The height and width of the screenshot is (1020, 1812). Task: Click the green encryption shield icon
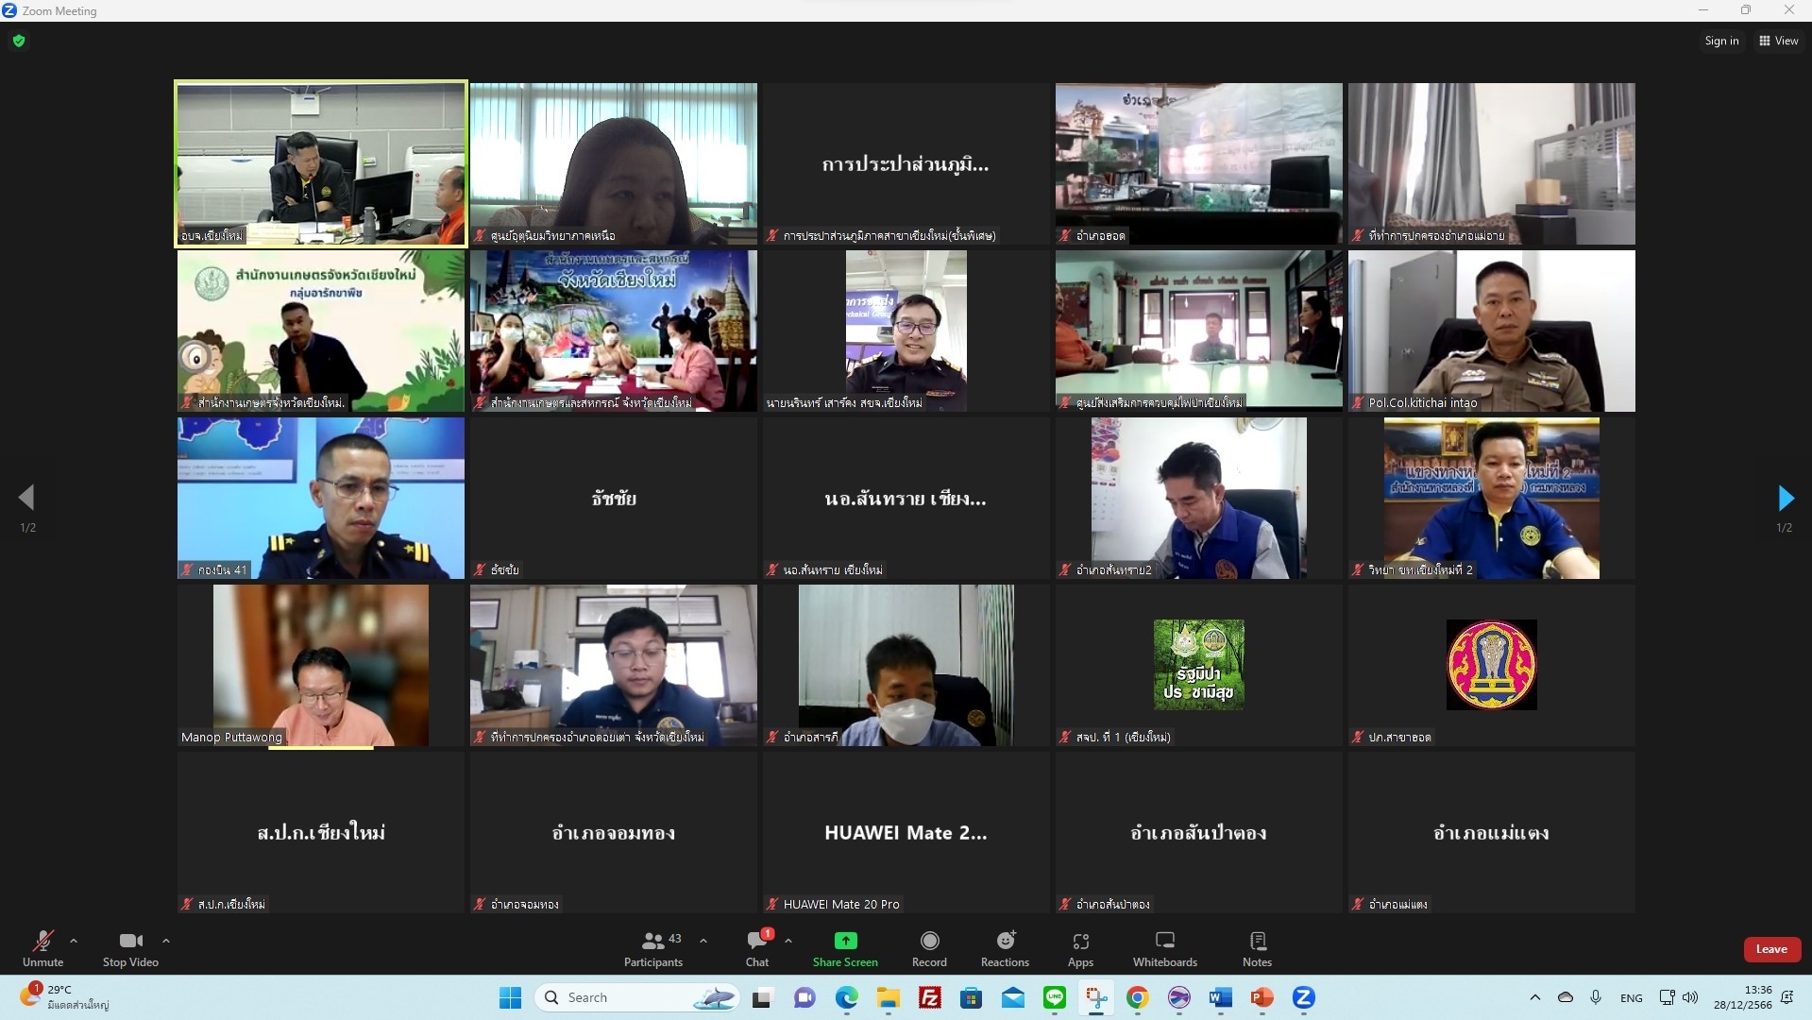tap(19, 41)
